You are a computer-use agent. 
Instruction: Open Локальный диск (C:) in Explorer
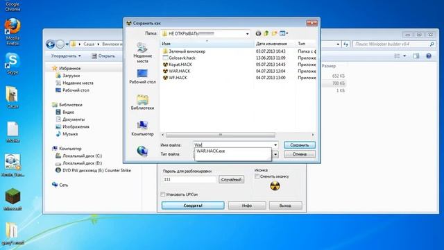(x=78, y=156)
